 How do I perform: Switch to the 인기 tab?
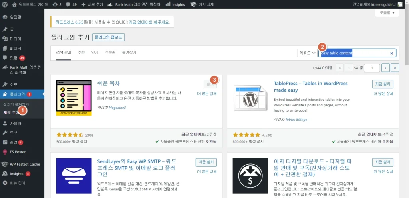(95, 53)
